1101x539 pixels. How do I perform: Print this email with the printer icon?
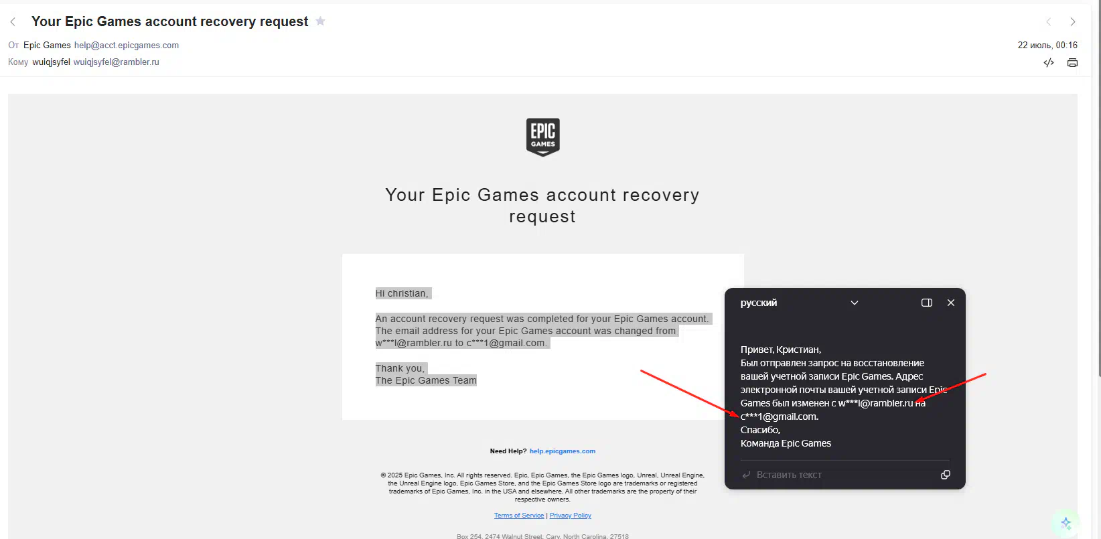(x=1072, y=62)
